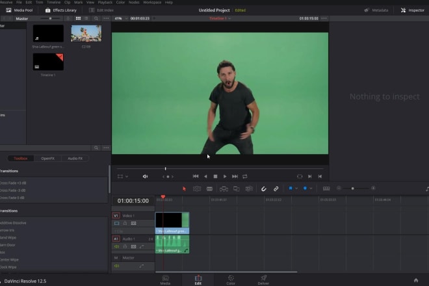Open media pool options three-dot menu
This screenshot has height=286, width=429.
tap(106, 18)
